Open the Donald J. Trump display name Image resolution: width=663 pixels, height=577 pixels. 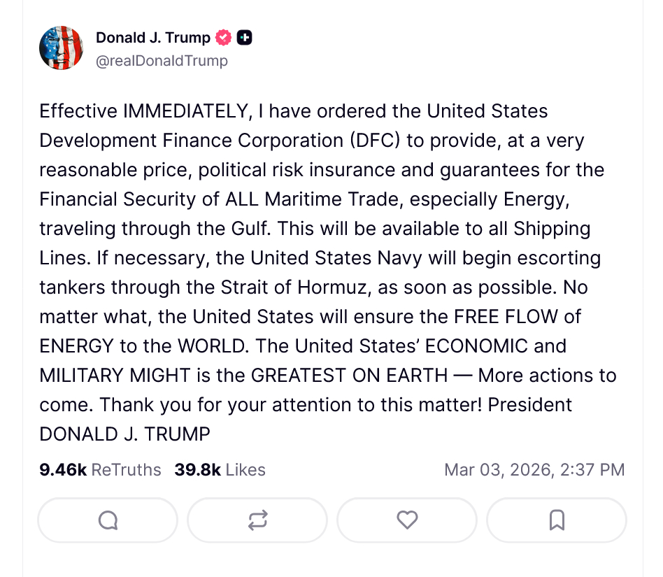pos(153,38)
